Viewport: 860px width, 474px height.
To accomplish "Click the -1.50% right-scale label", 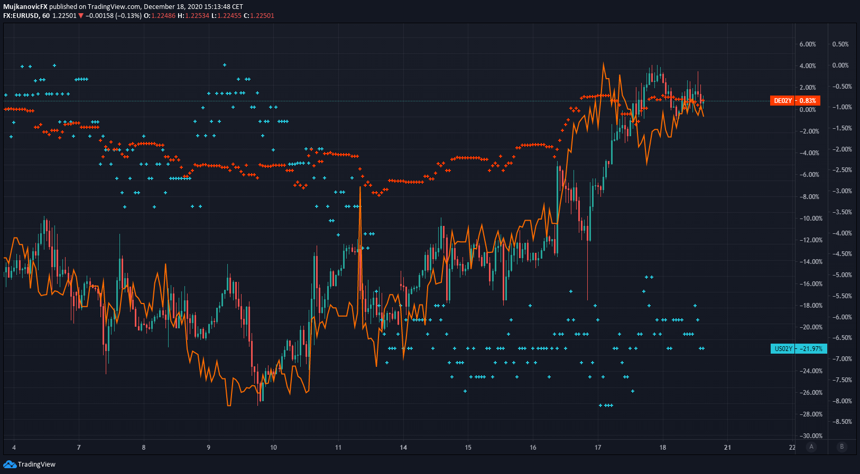I will click(841, 128).
